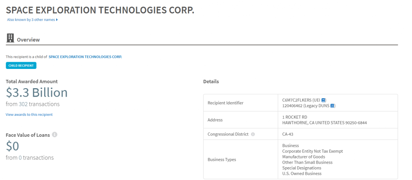Viewport: 412px width, 180px height.
Task: Select the $0 face value of loans
Action: 12,146
